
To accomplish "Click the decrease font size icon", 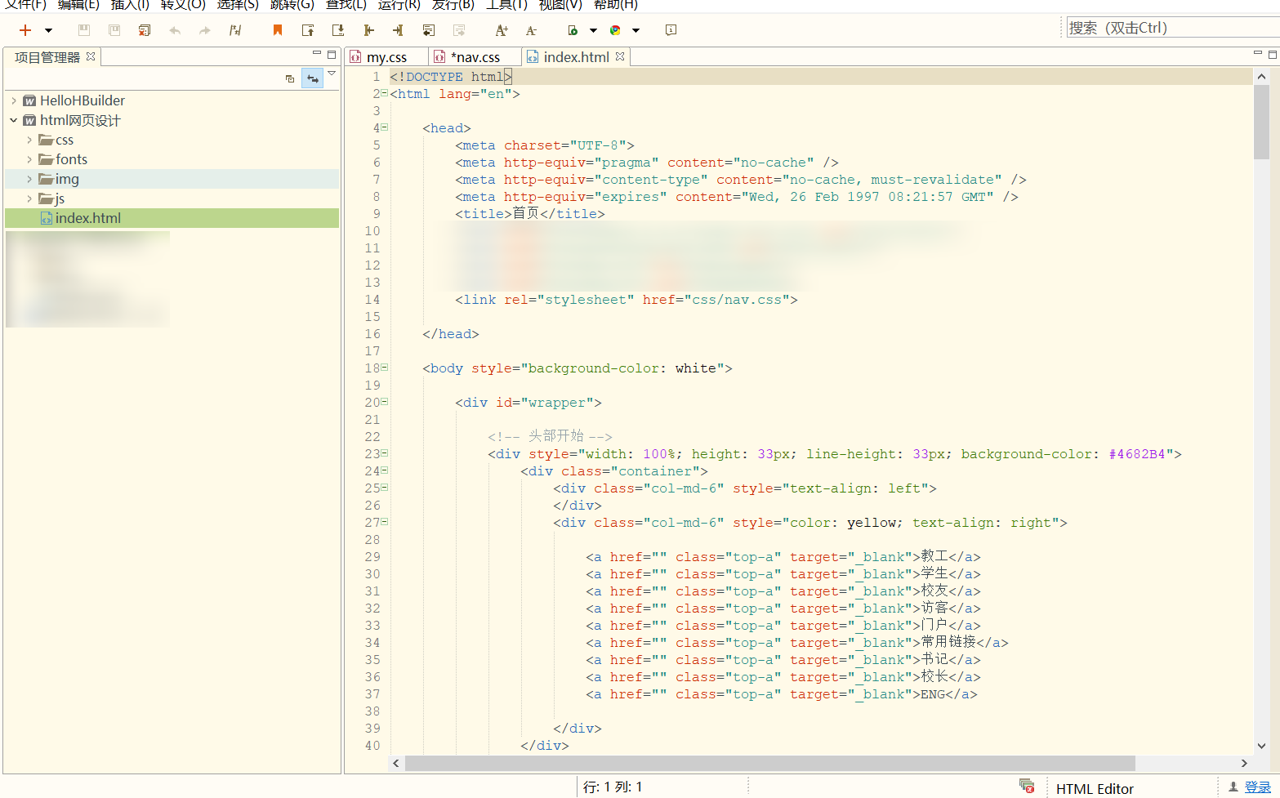I will tap(531, 30).
